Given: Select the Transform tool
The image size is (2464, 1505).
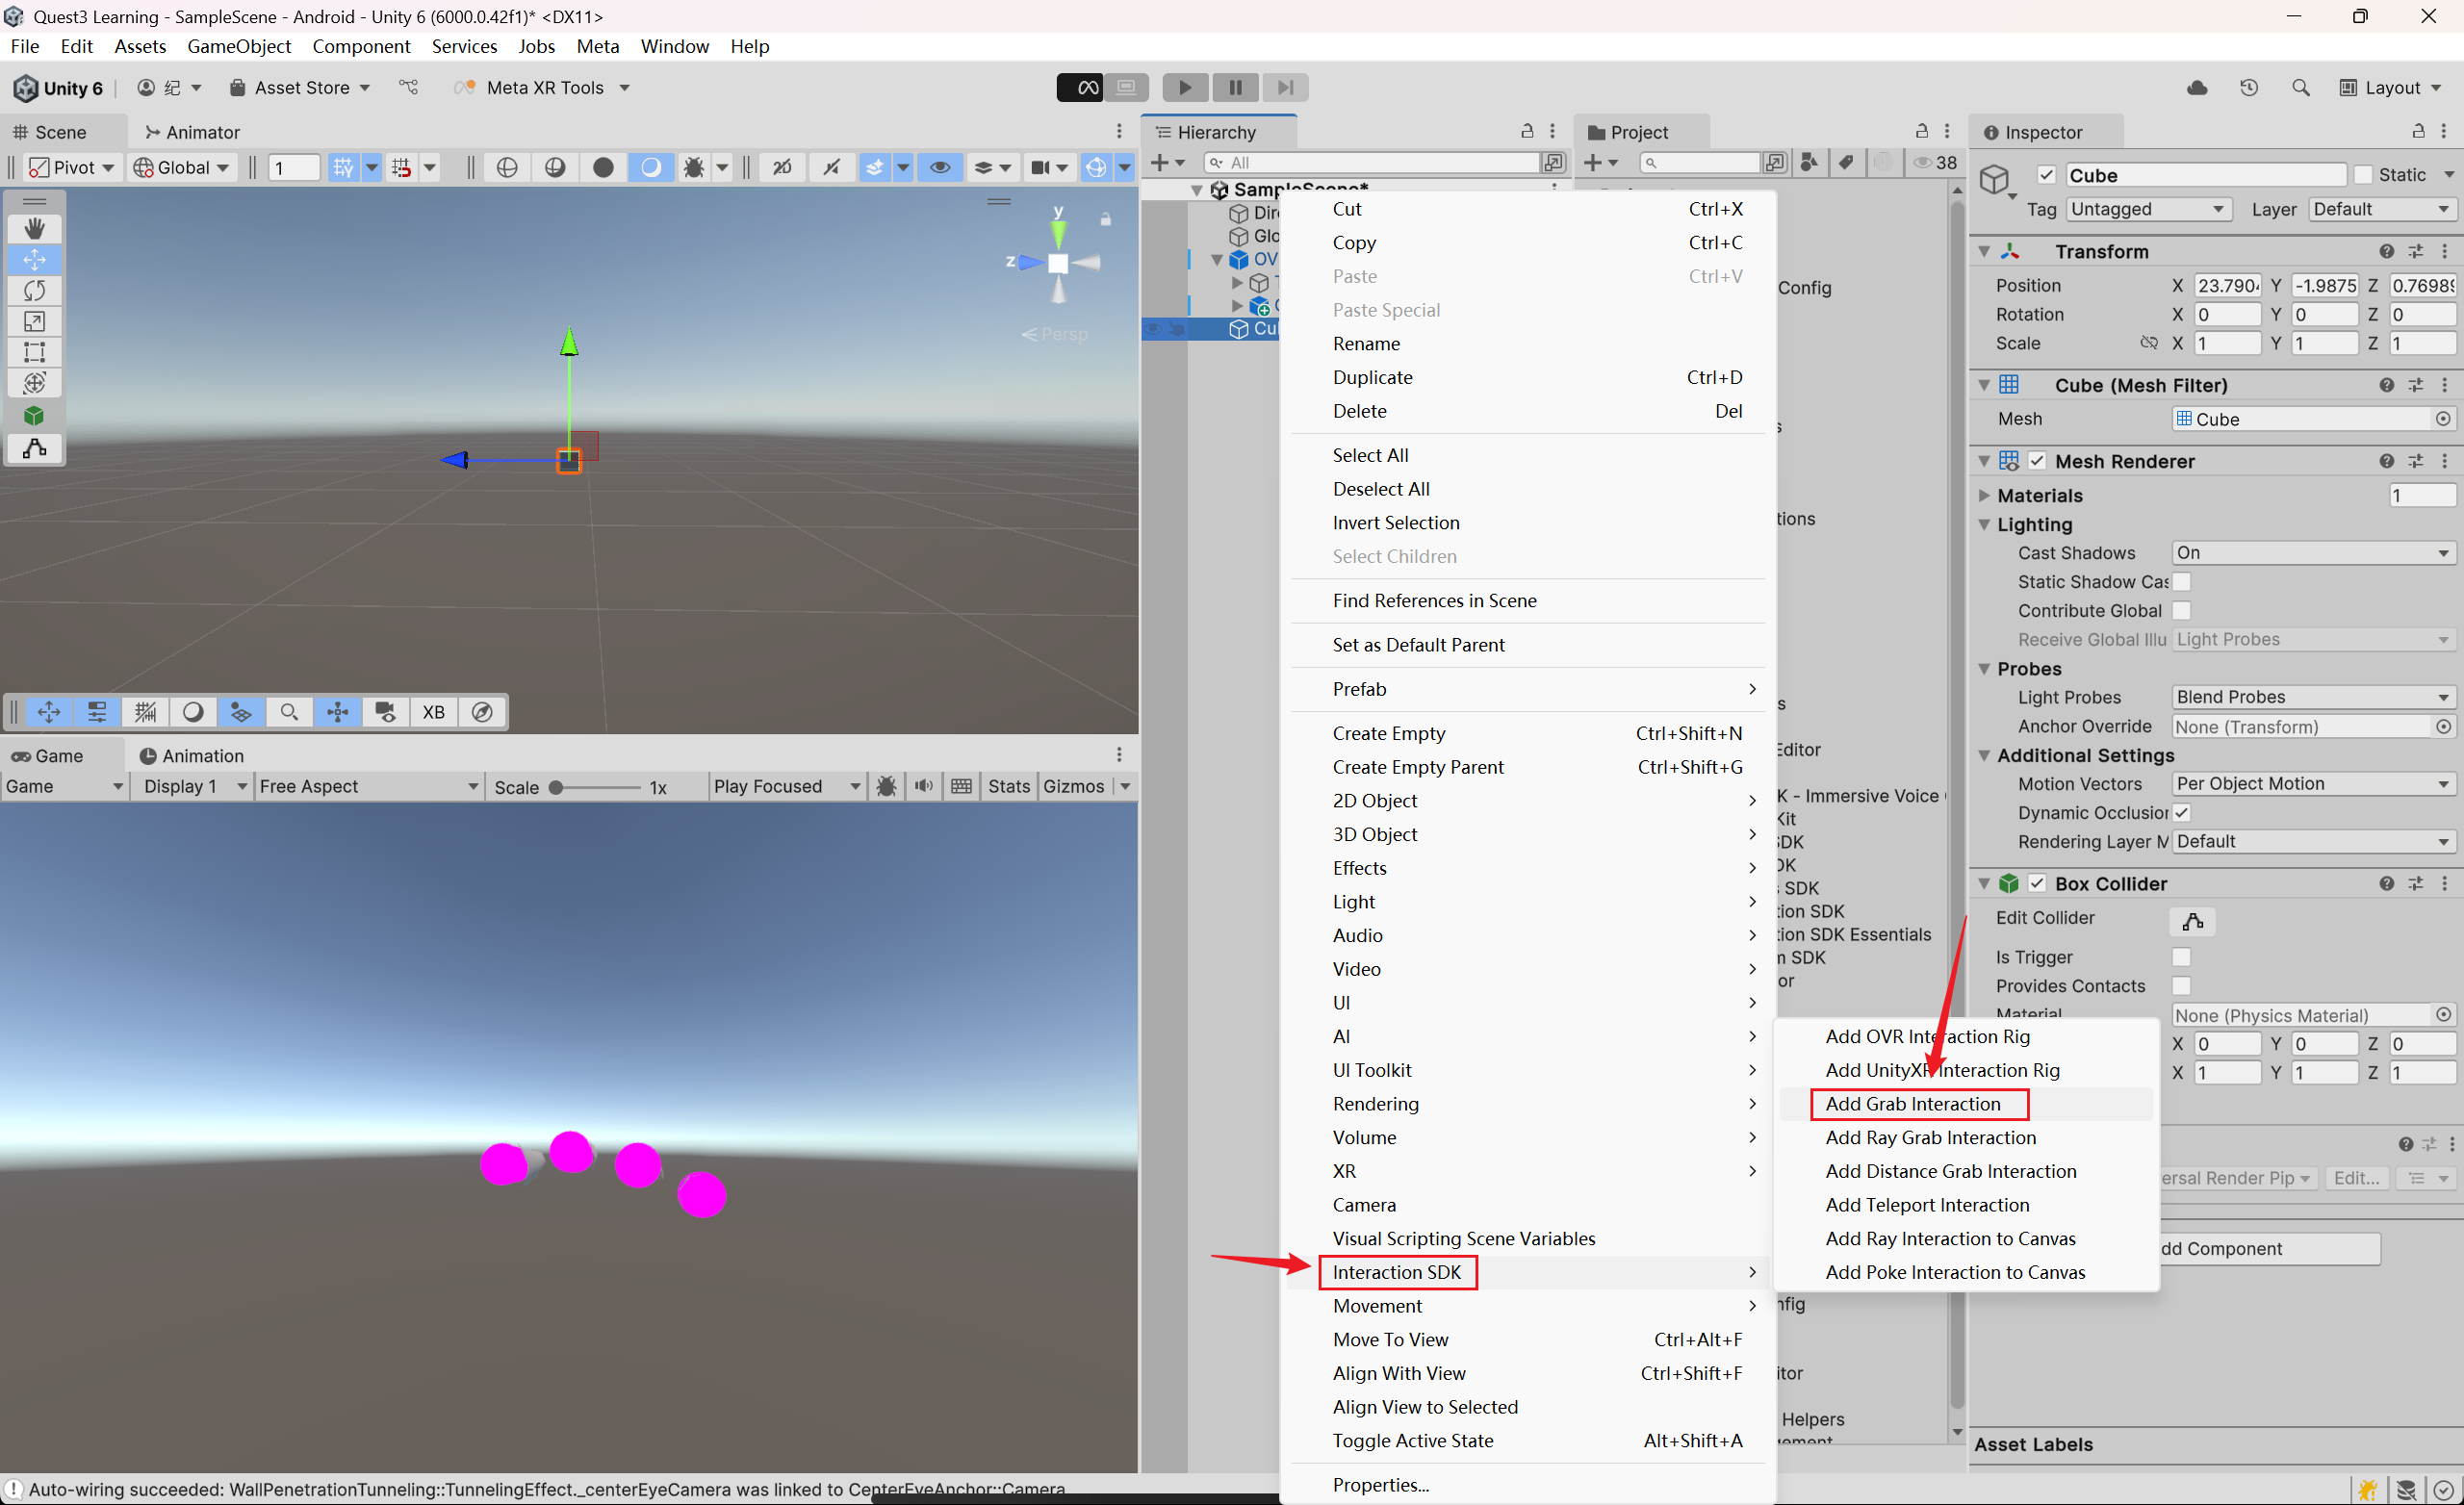Looking at the screenshot, I should click(x=34, y=383).
